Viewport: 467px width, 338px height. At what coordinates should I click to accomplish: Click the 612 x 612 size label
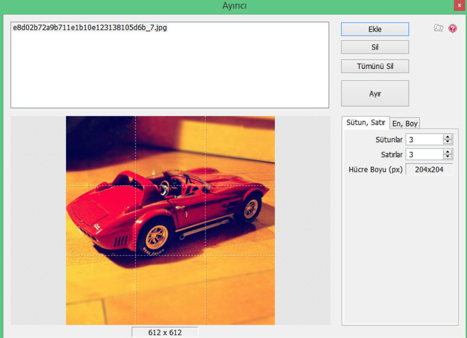(165, 332)
